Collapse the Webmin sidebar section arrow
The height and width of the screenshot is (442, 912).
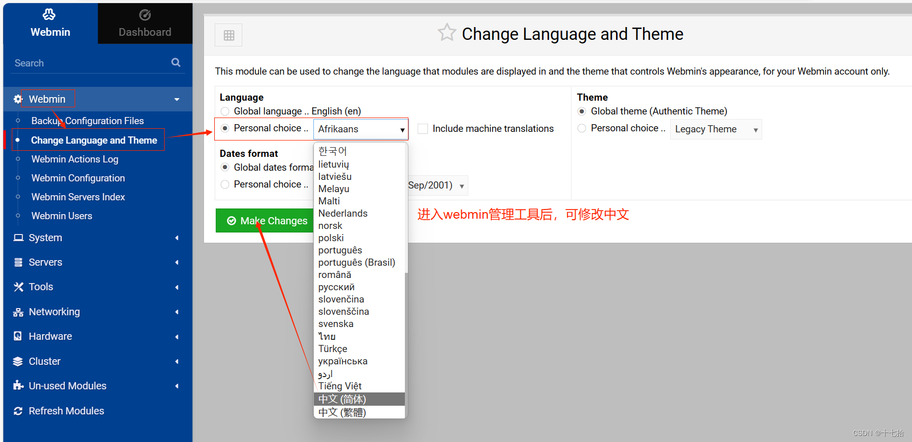[177, 100]
